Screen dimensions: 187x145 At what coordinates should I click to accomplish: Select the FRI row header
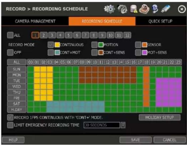pos(17,98)
